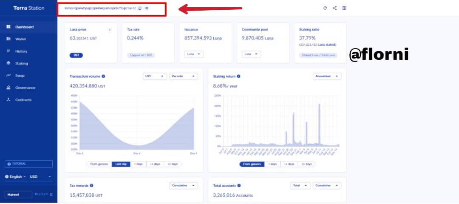Click the Wallet sidebar icon
Viewport: 459px width, 204px height.
[8, 39]
